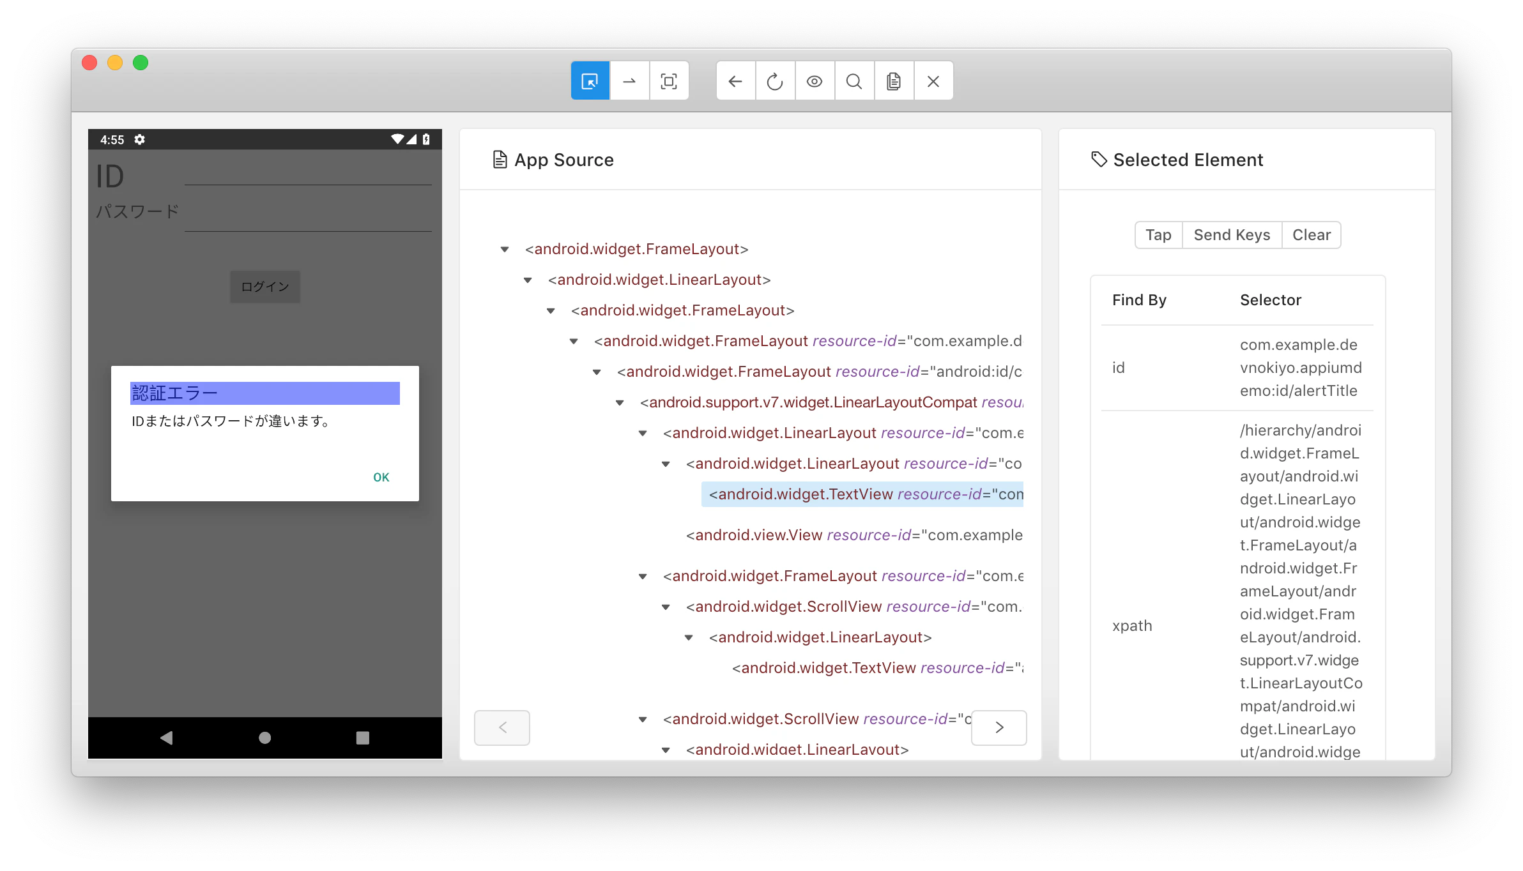This screenshot has height=871, width=1523.
Task: Tap the Android recents square button
Action: click(x=362, y=738)
